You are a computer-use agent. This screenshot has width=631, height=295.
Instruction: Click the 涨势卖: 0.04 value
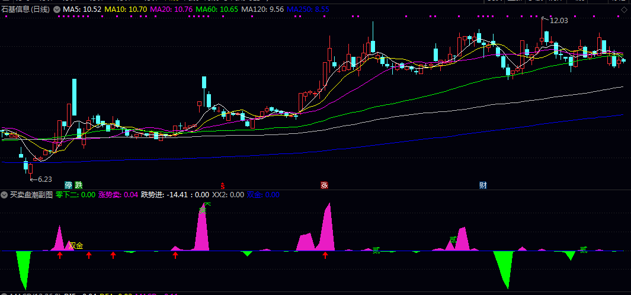[118, 195]
